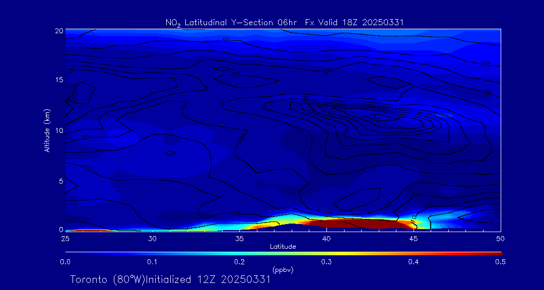Click the colorbar tick label "0.4"

(414, 262)
